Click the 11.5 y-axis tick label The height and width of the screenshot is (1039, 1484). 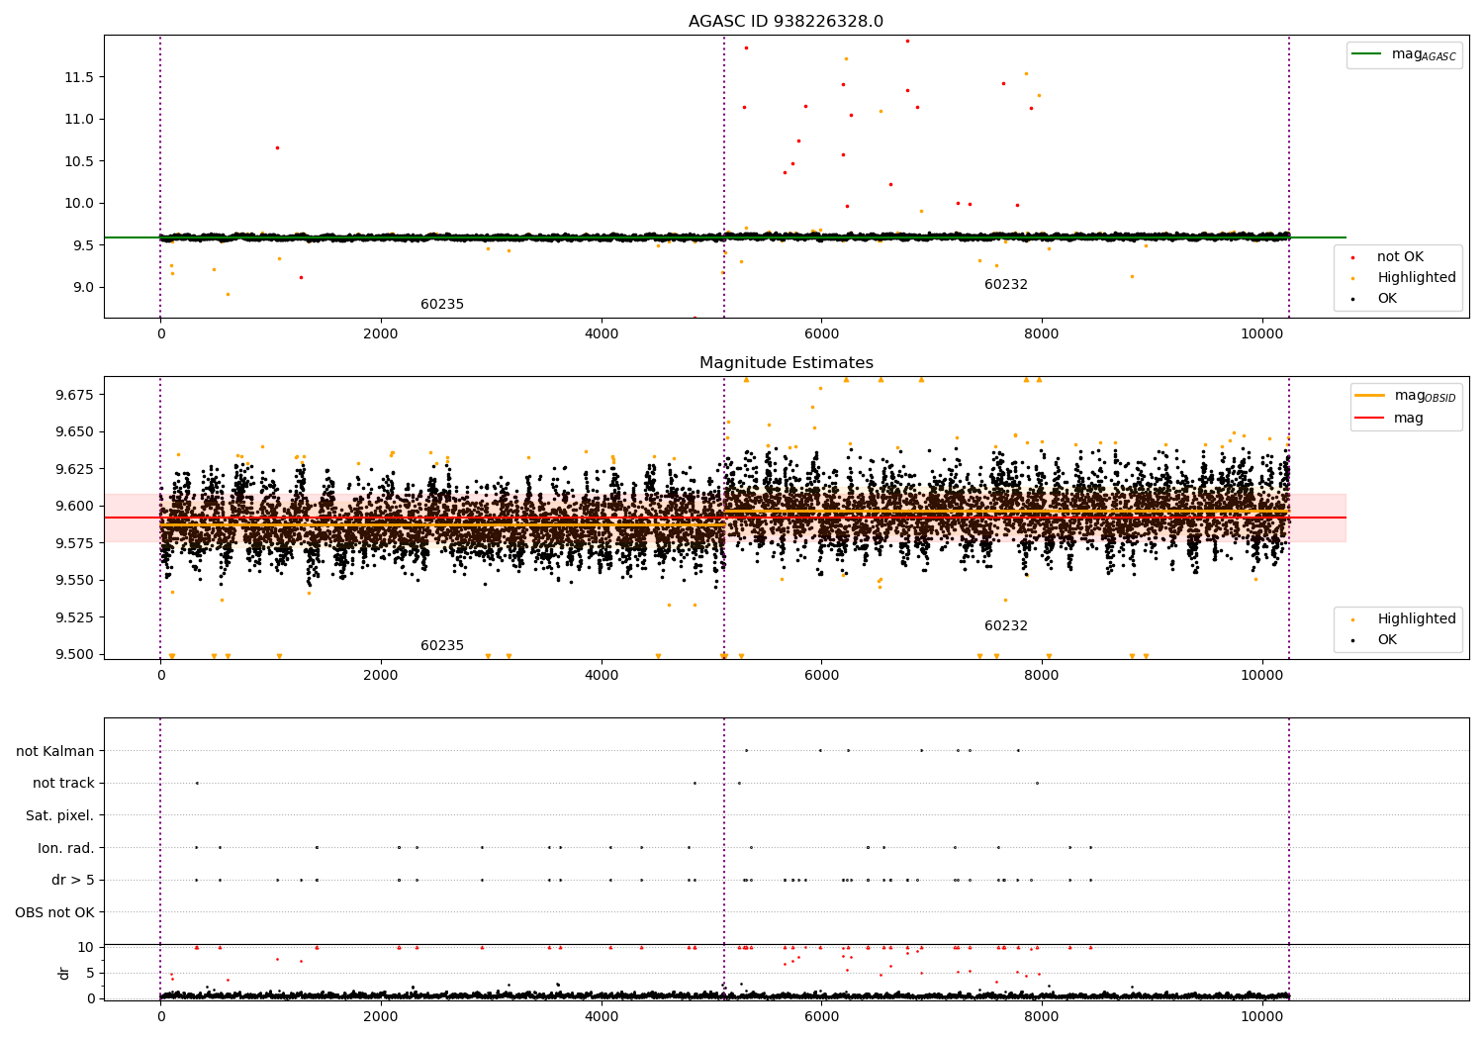pos(80,77)
